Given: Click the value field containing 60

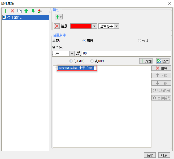Looking at the screenshot, I should click(127, 53).
